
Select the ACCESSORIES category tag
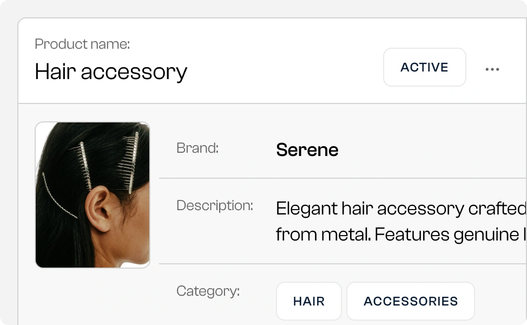(x=410, y=301)
